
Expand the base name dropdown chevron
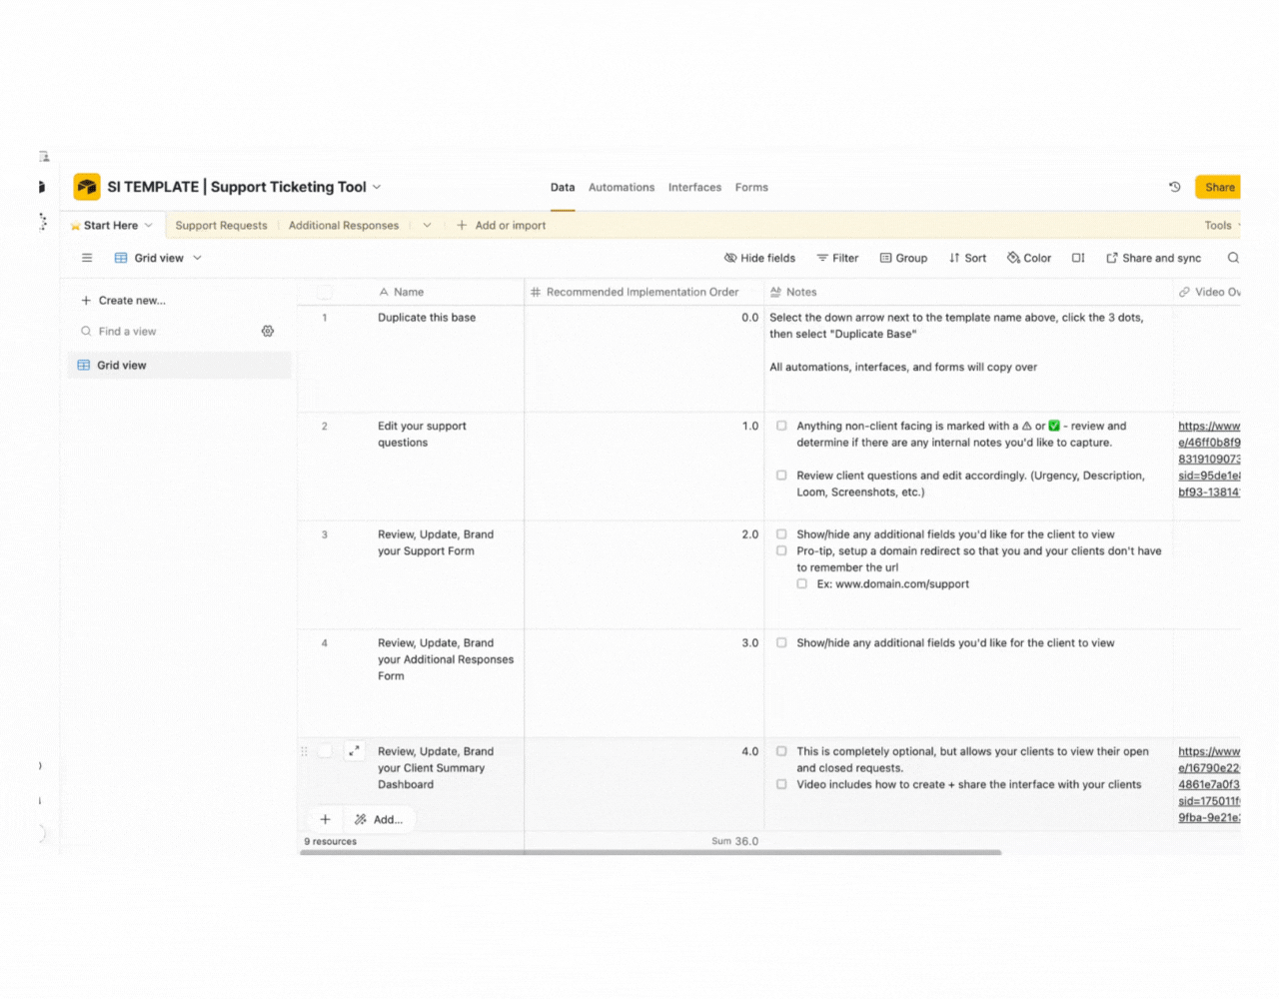coord(377,187)
